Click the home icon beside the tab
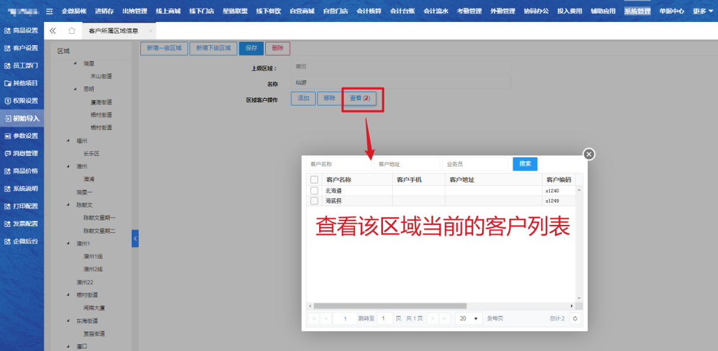This screenshot has height=351, width=718. (72, 31)
